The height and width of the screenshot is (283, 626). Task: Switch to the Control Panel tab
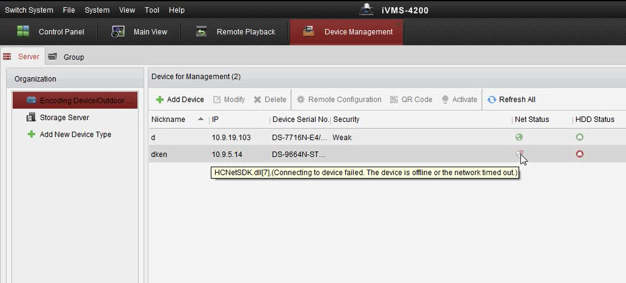pyautogui.click(x=51, y=32)
